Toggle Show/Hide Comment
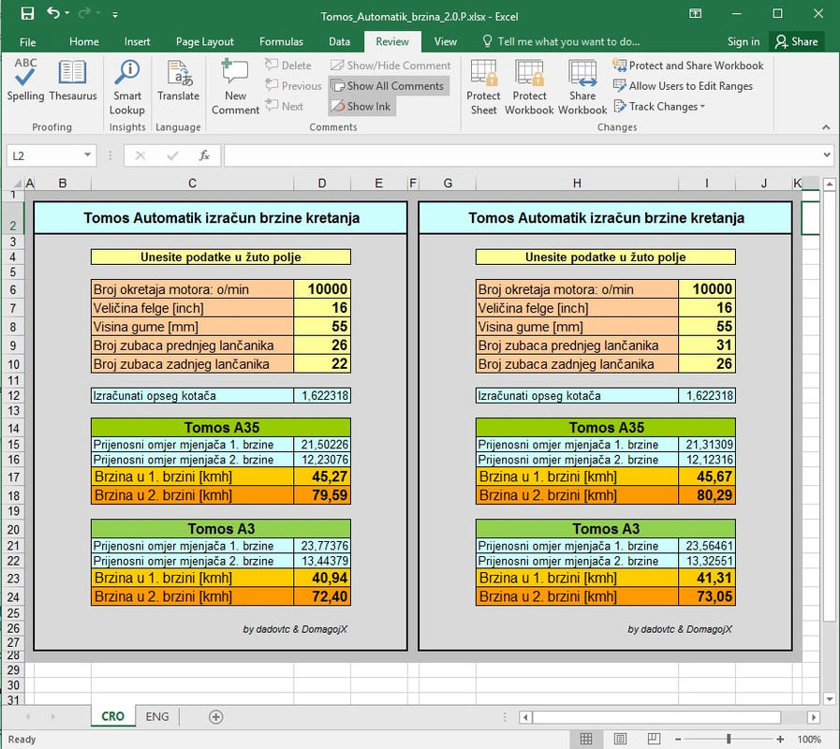This screenshot has width=840, height=749. 391,66
